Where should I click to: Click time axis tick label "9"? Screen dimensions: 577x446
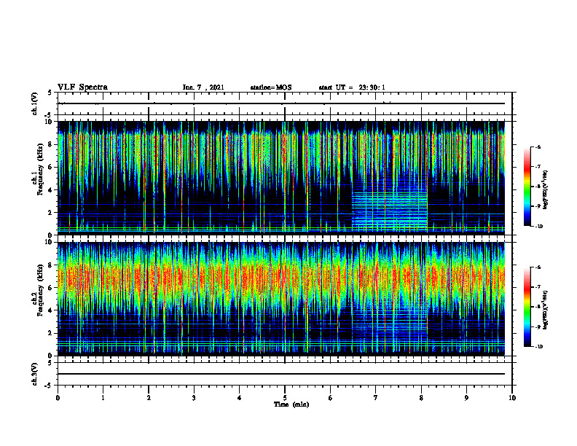pos(466,398)
